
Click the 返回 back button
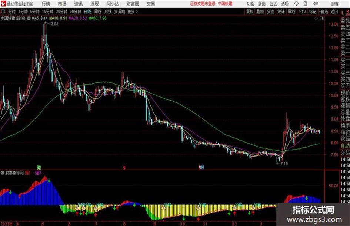[334, 12]
